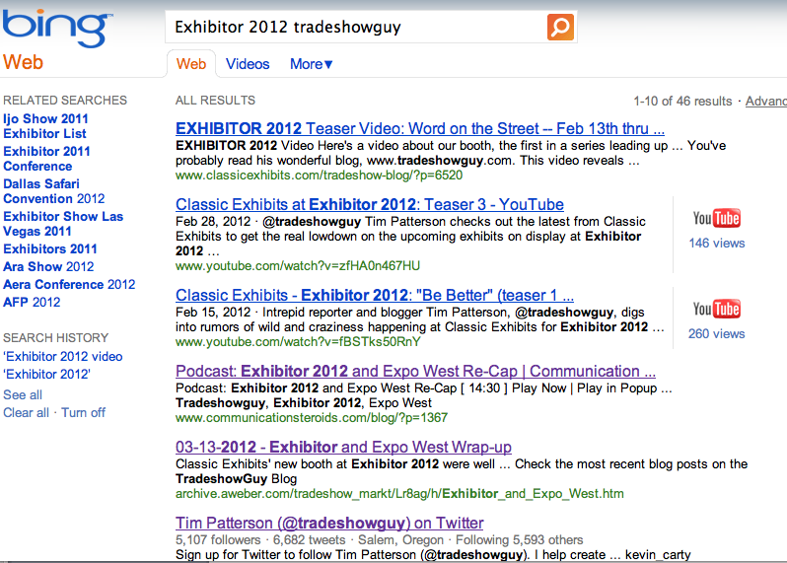Click the orange Web heading under logo

point(23,63)
